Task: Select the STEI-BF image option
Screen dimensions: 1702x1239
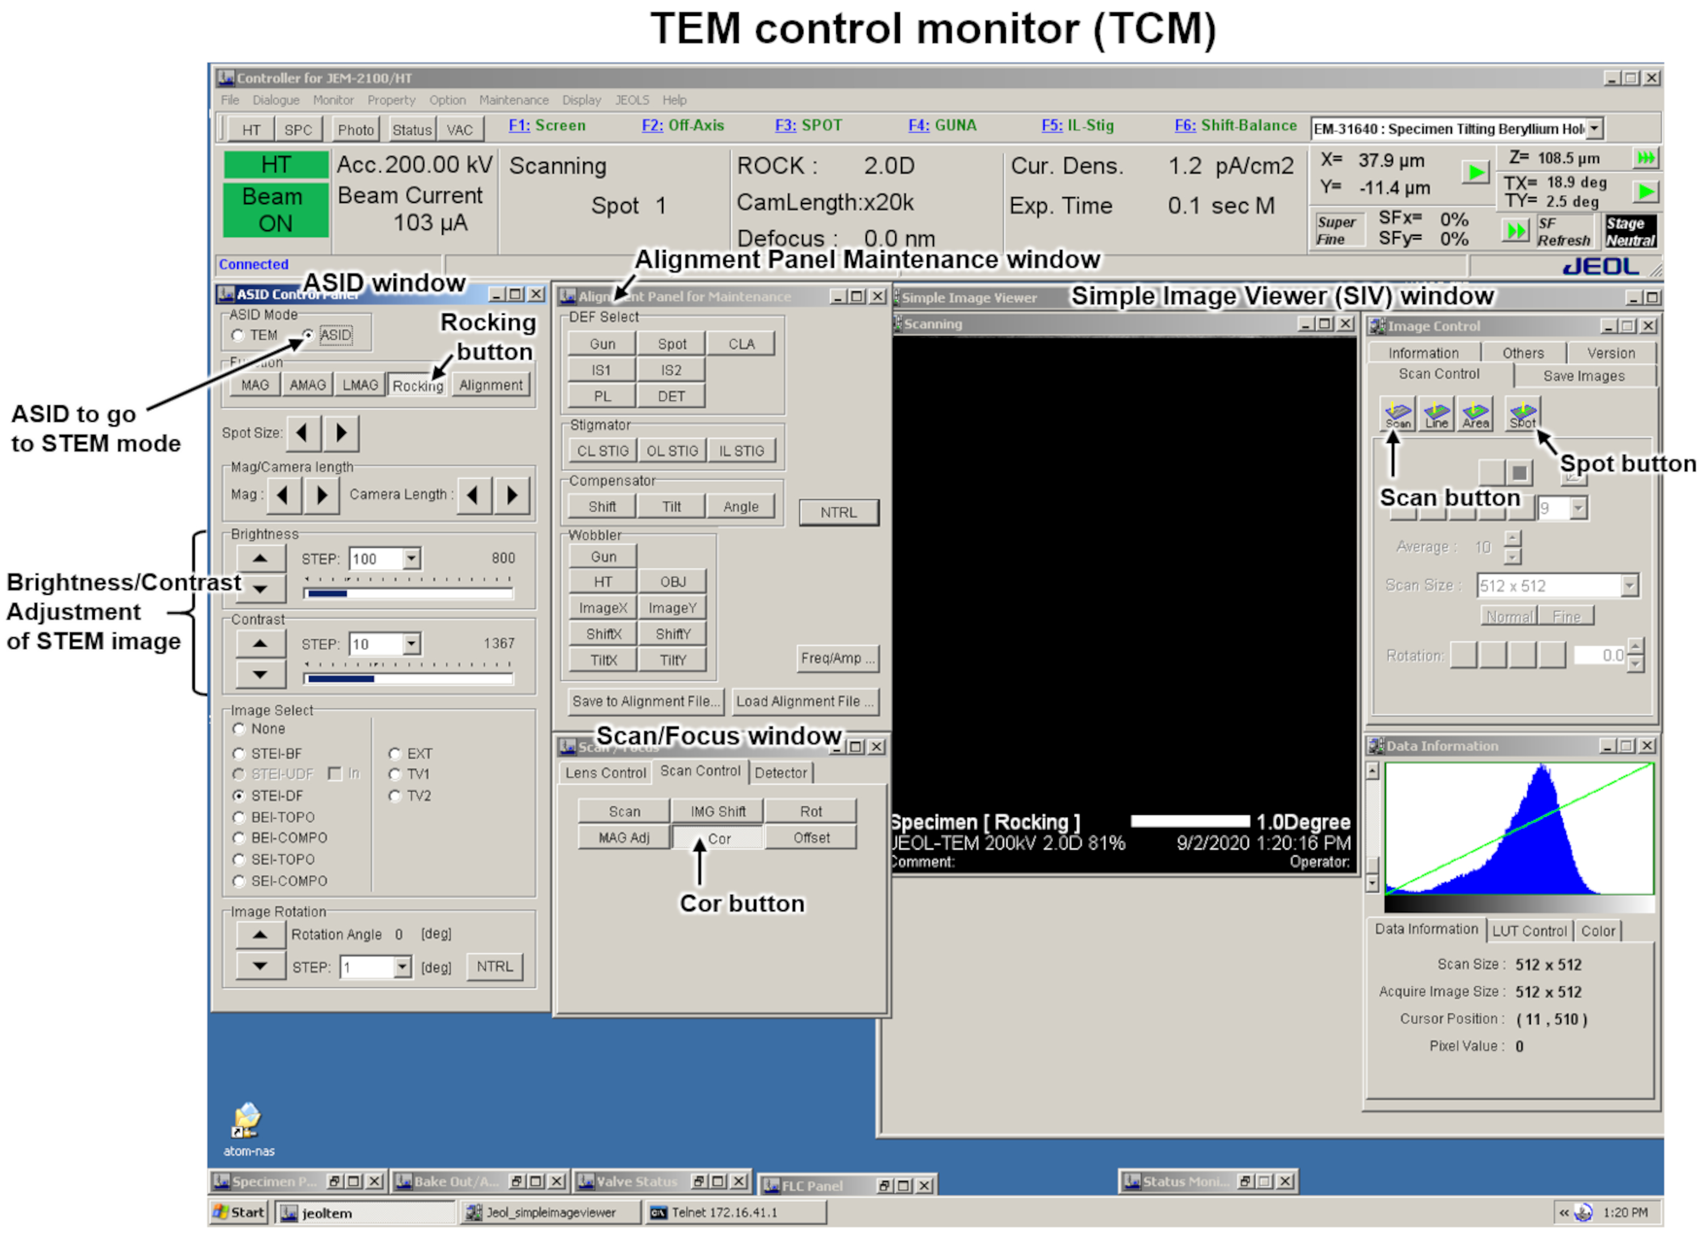Action: tap(239, 754)
